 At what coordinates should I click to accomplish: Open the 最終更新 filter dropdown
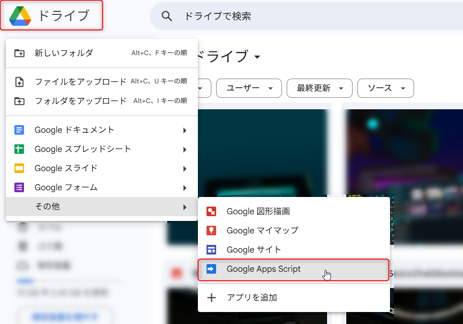[x=319, y=88]
